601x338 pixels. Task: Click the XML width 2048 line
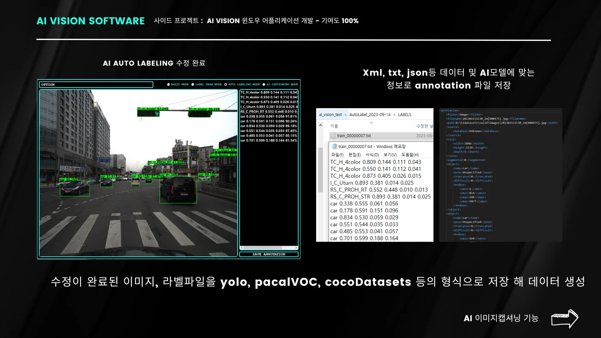click(x=468, y=143)
